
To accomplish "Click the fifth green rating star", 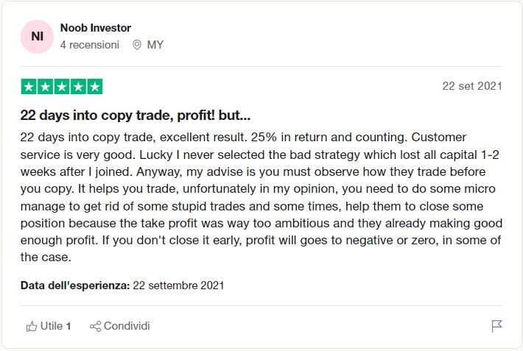I will (x=94, y=87).
